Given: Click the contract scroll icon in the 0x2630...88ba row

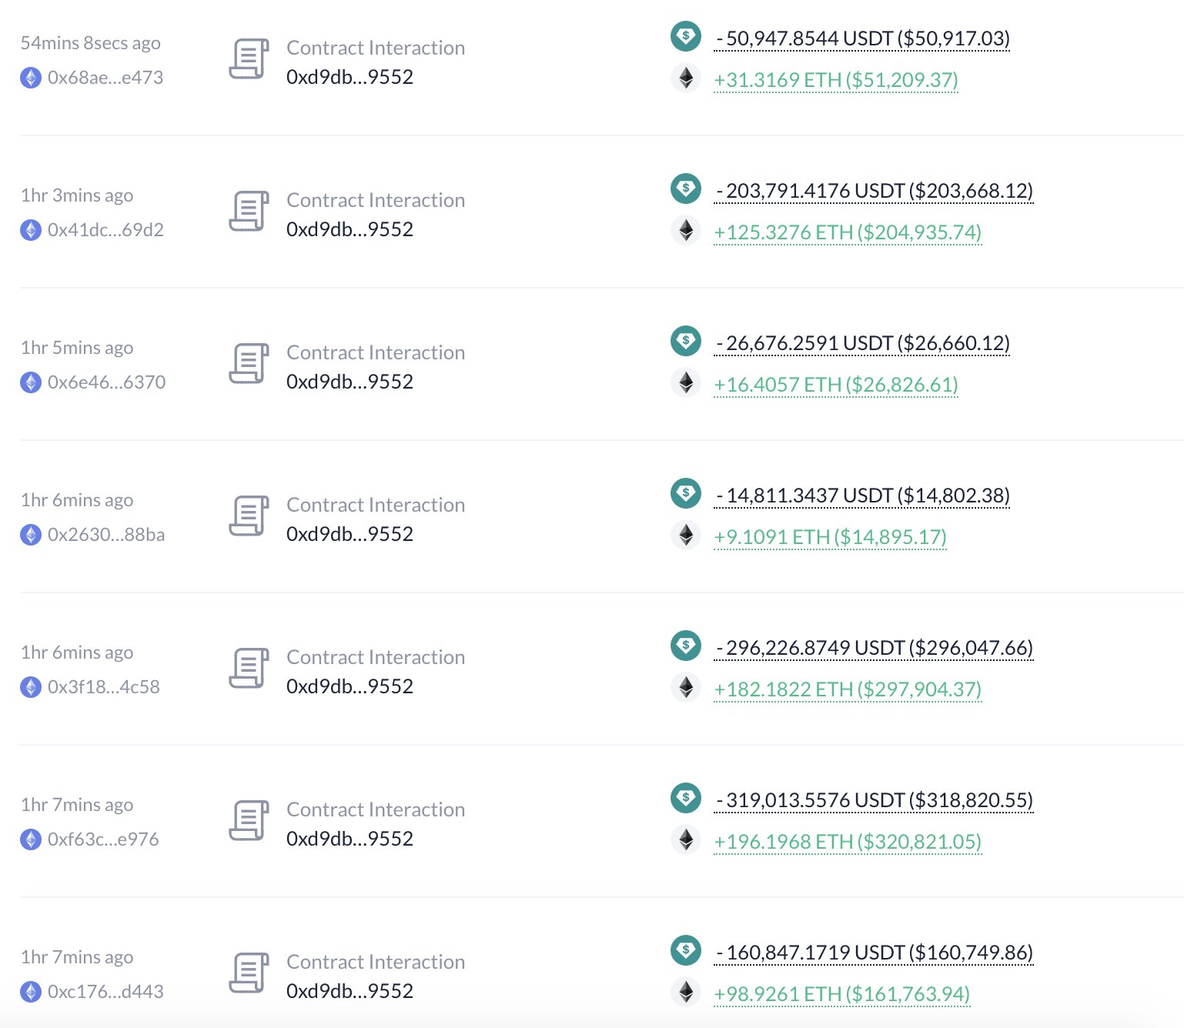Looking at the screenshot, I should click(x=249, y=516).
